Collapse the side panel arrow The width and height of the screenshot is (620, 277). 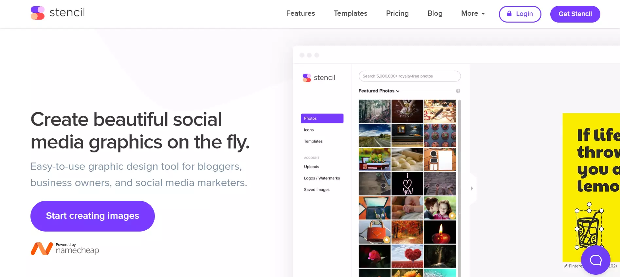(472, 188)
